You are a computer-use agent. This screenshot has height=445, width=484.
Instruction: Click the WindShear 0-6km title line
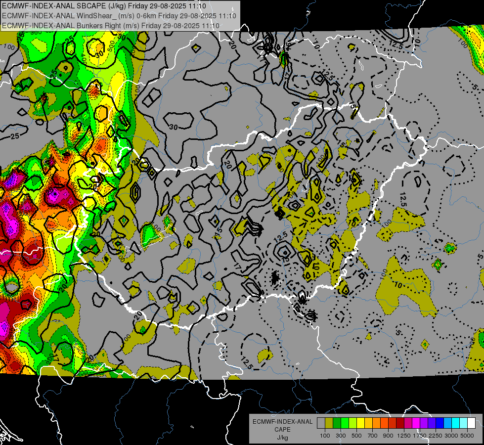click(119, 16)
